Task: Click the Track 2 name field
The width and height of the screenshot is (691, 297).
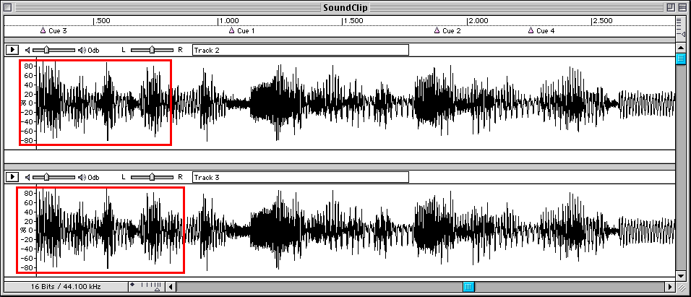Action: click(x=300, y=50)
